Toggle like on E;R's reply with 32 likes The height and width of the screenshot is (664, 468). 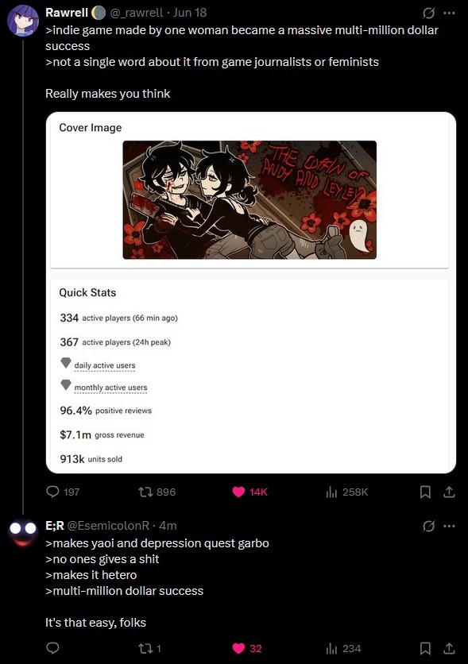coord(238,648)
